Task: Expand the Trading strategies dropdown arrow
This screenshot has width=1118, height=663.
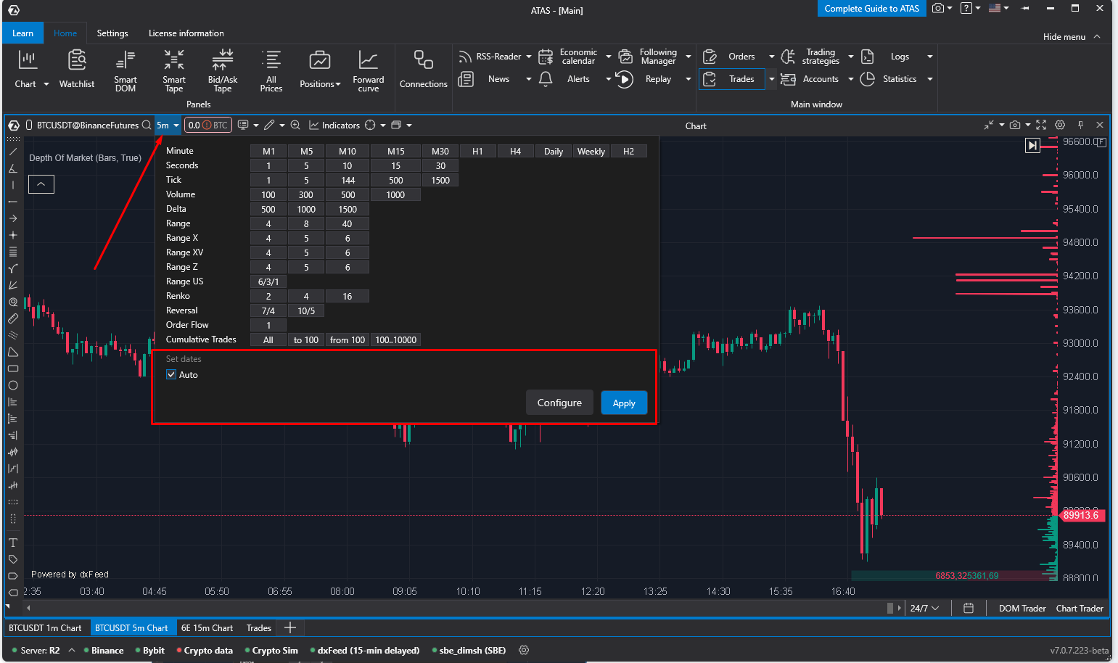Action: 851,57
